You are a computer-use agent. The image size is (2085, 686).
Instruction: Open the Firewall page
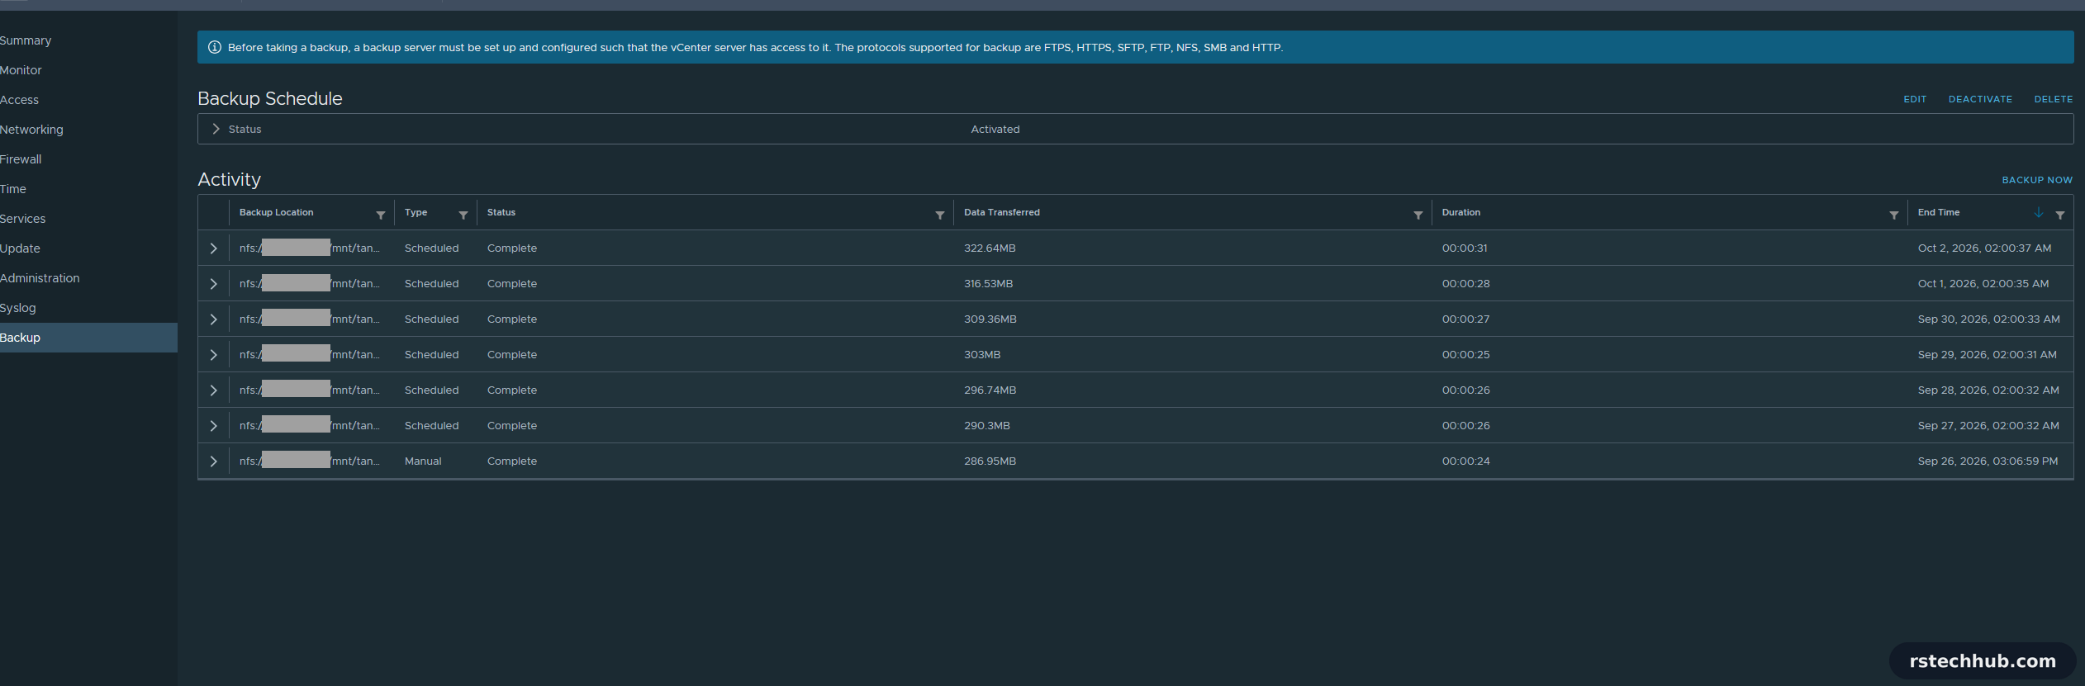(21, 159)
